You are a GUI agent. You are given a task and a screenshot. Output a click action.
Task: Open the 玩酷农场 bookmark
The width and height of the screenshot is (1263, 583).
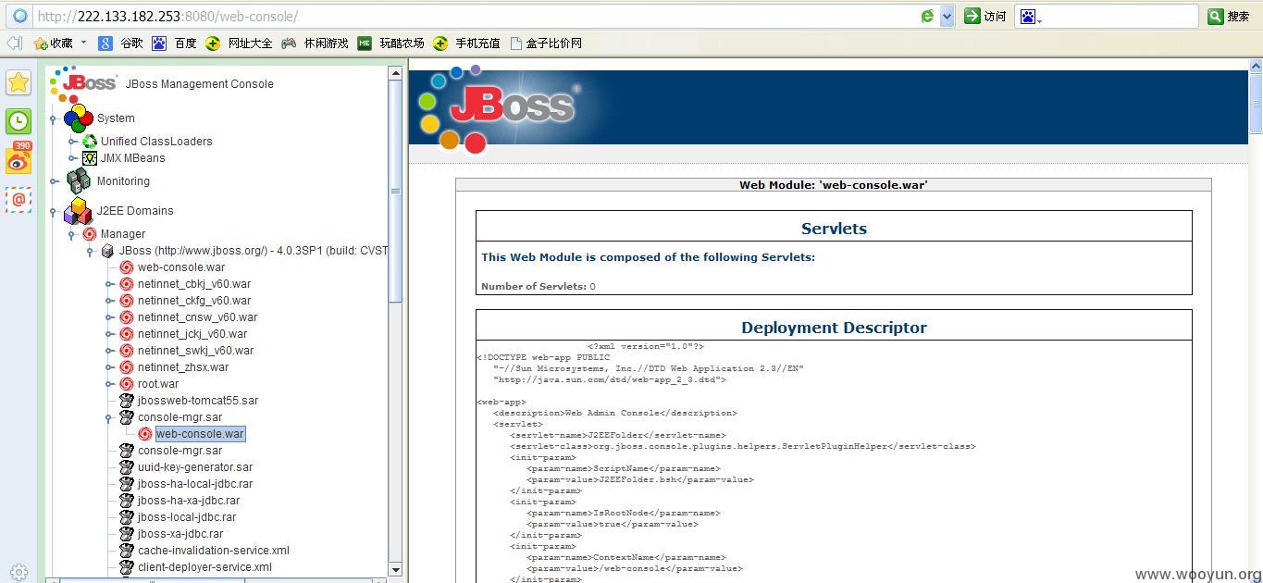pos(391,43)
